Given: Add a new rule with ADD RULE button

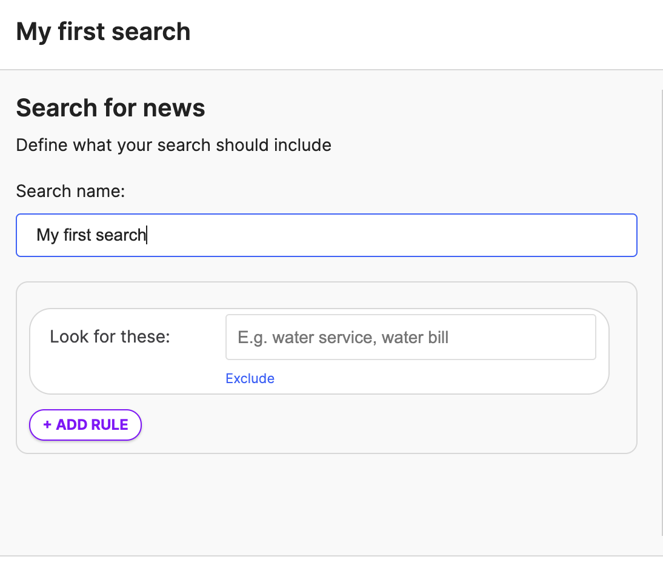Looking at the screenshot, I should click(x=85, y=424).
